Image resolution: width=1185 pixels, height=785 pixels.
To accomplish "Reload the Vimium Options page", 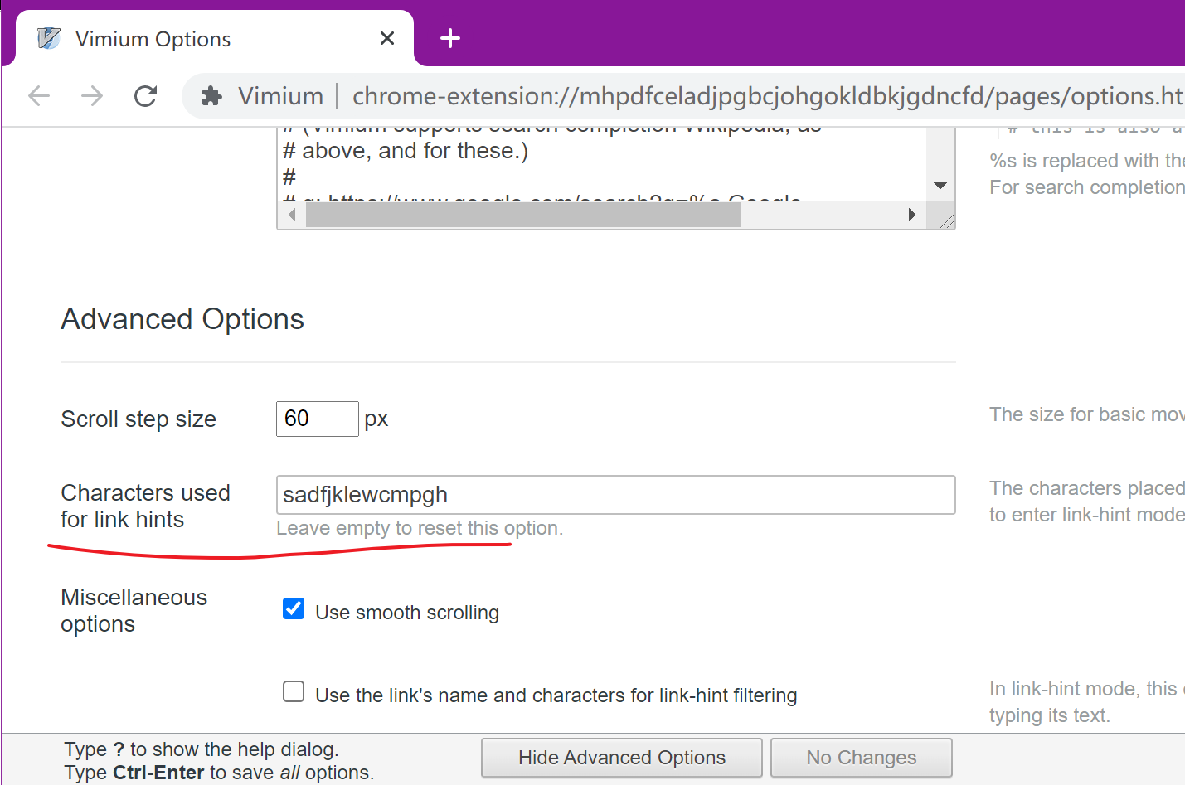I will [145, 95].
